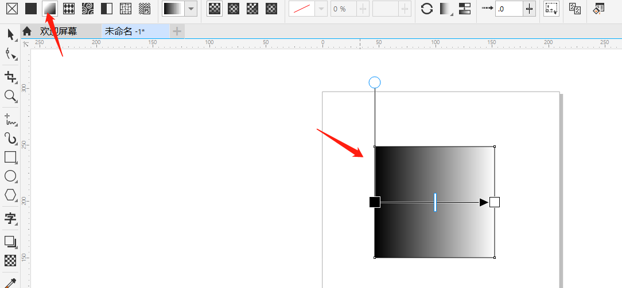The height and width of the screenshot is (288, 622).
Task: Click the Reverse Fill button
Action: tap(426, 9)
